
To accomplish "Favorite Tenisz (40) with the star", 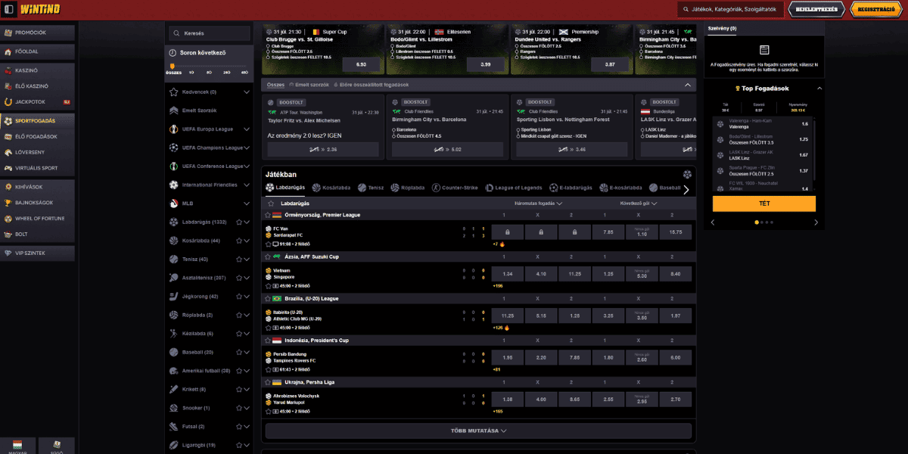I will click(x=238, y=260).
